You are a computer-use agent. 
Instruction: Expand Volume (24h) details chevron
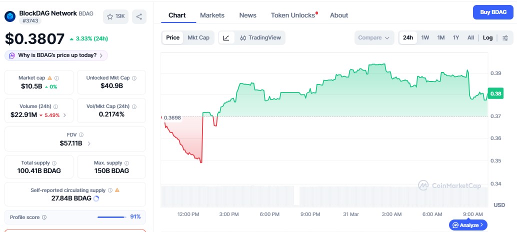[64, 115]
